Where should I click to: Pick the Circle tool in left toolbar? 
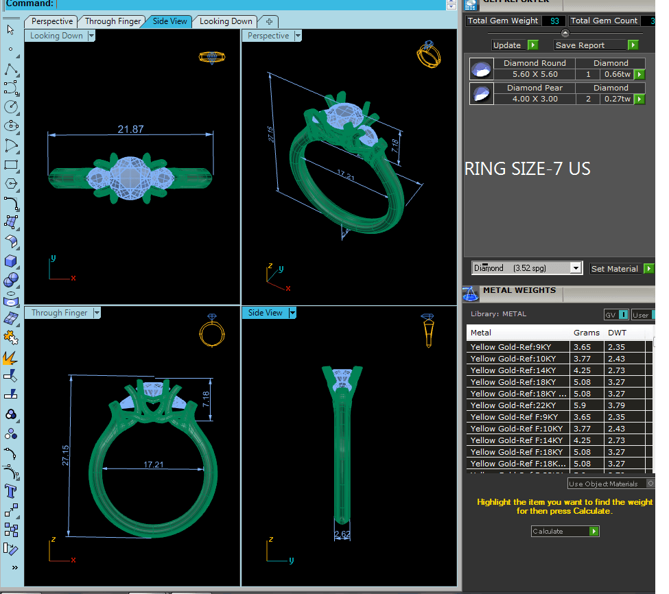tap(10, 106)
